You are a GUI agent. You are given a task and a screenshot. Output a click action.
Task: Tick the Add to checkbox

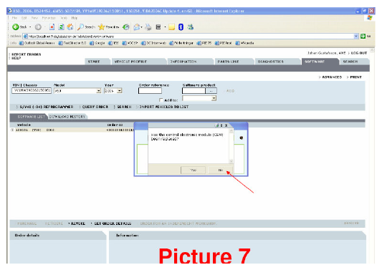point(161,100)
